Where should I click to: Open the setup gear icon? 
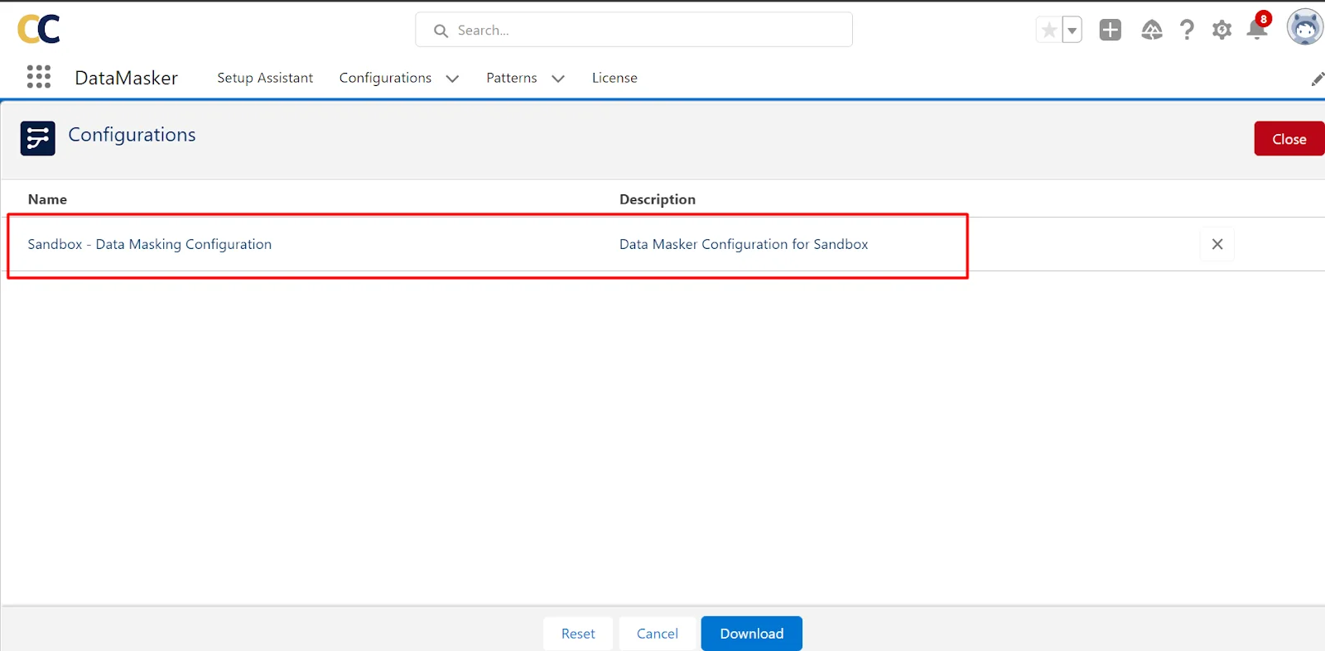tap(1221, 31)
